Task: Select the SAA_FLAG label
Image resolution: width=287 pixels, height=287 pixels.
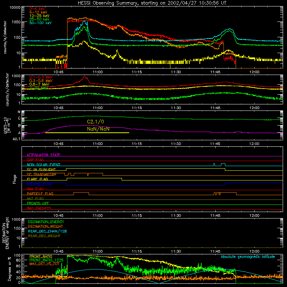Action: 35,189
